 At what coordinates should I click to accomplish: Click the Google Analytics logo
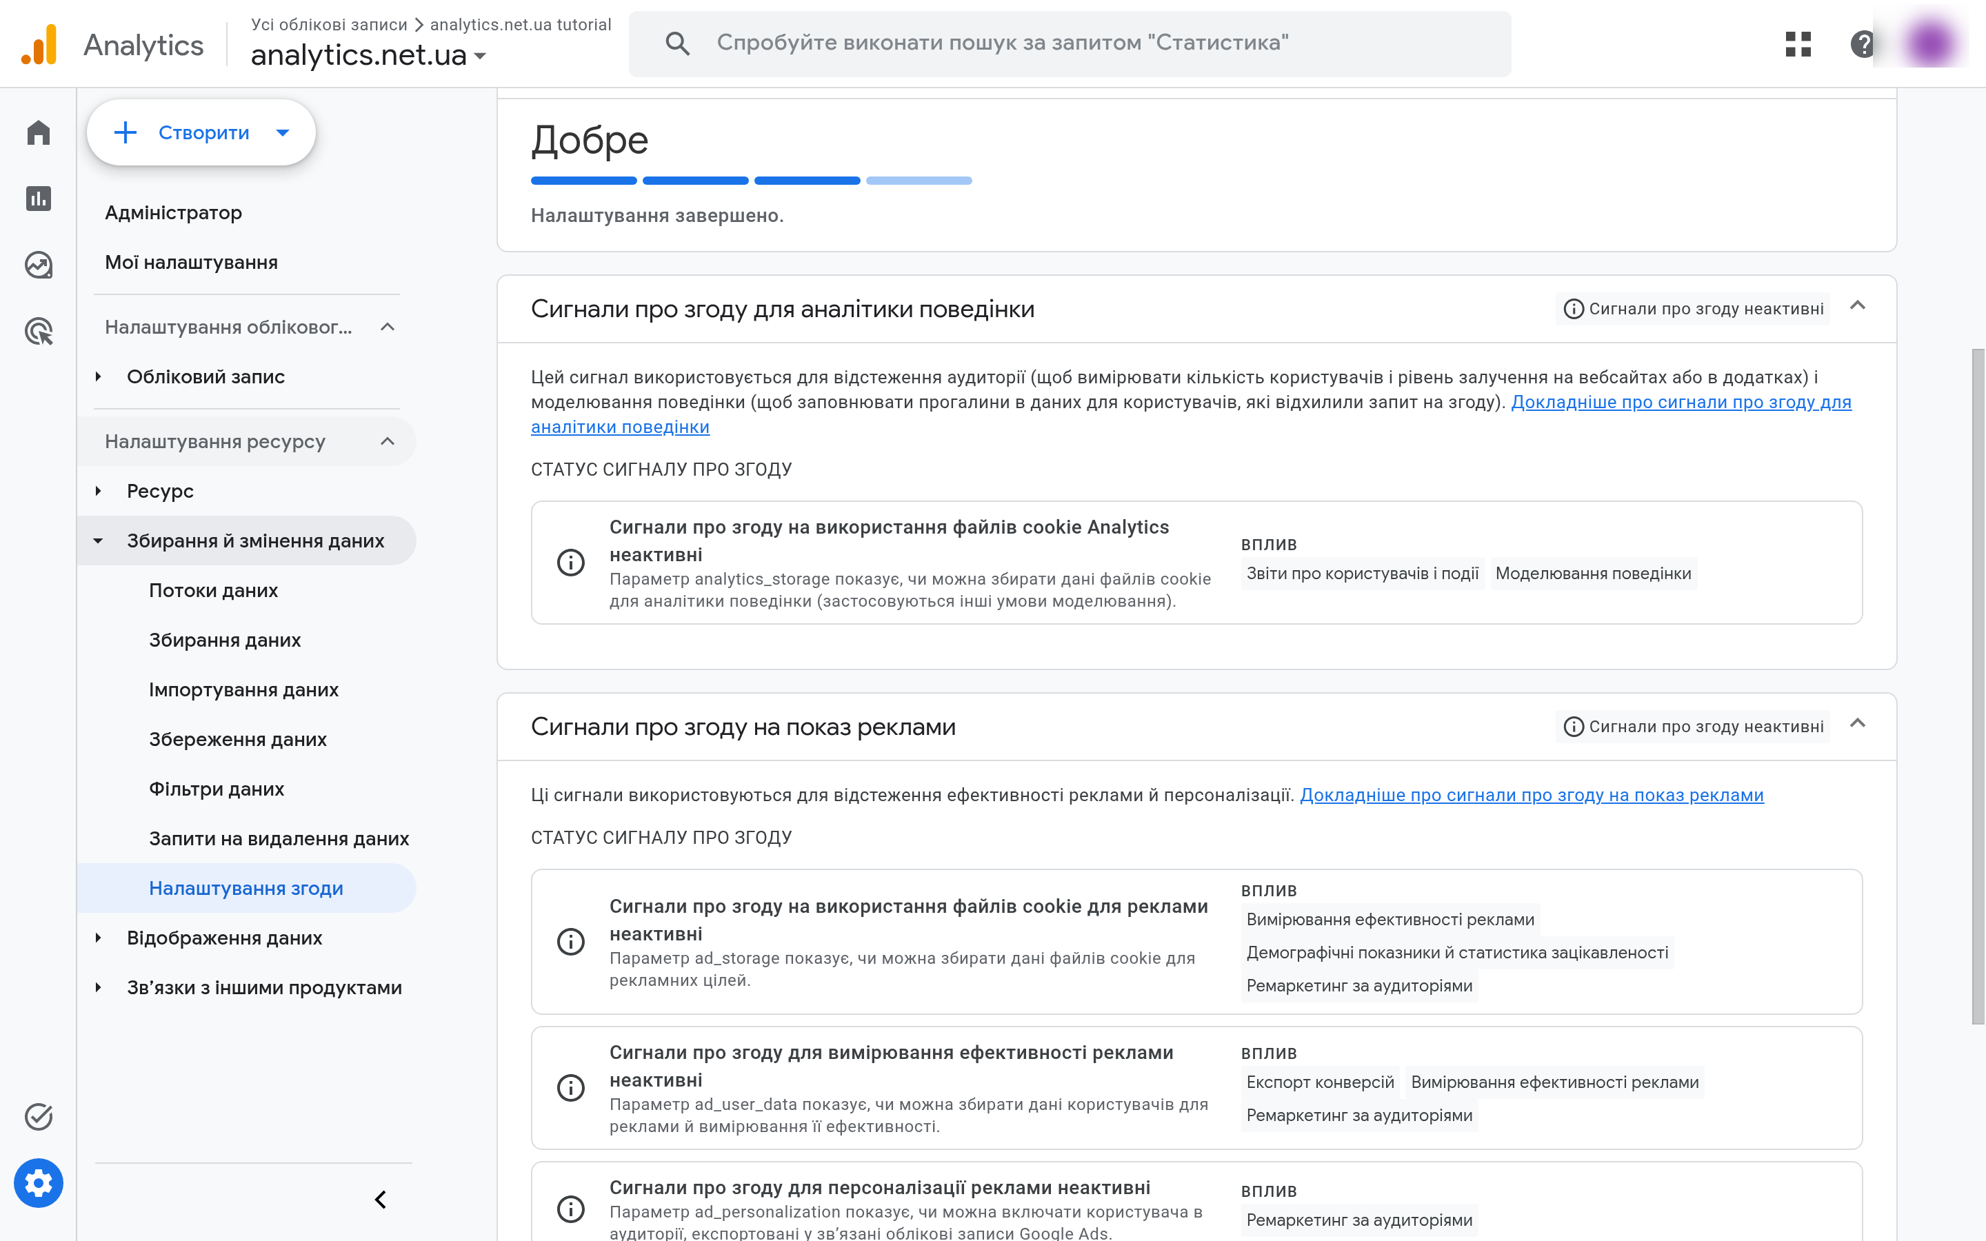[x=39, y=44]
